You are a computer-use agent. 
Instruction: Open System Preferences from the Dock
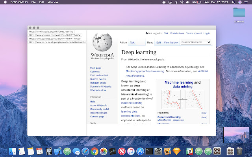coord(158,151)
